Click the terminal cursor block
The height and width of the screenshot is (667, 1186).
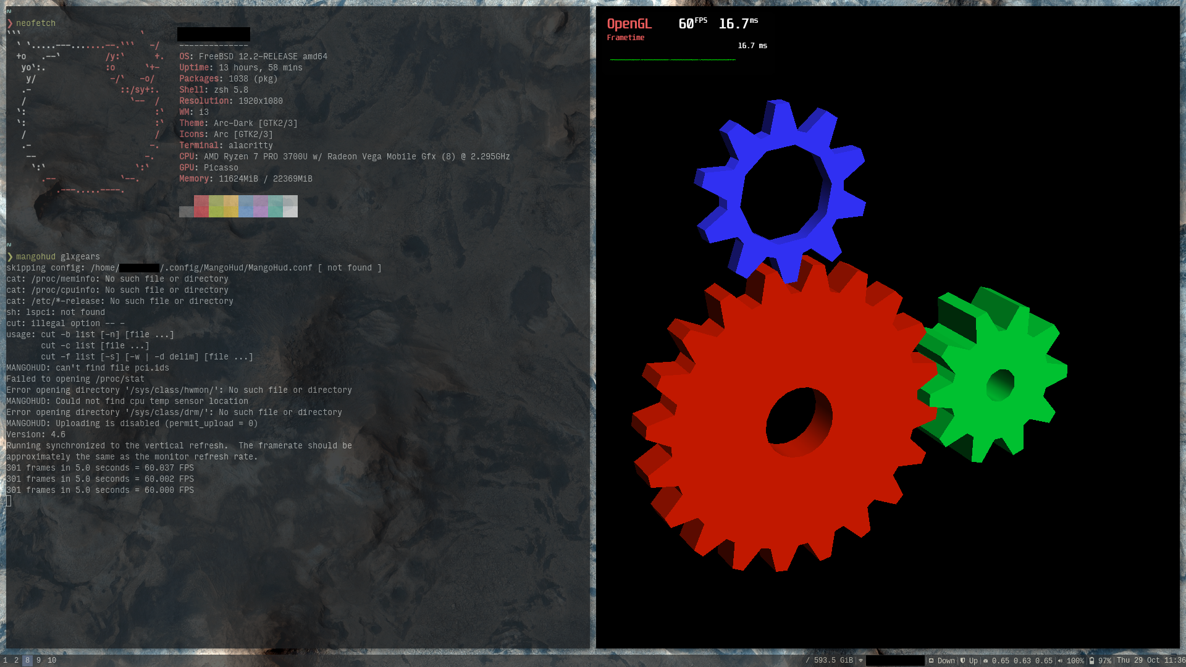pos(9,501)
